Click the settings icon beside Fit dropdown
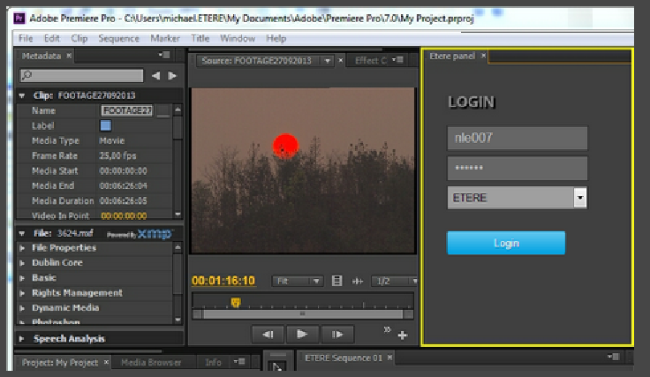650x377 pixels. click(336, 282)
